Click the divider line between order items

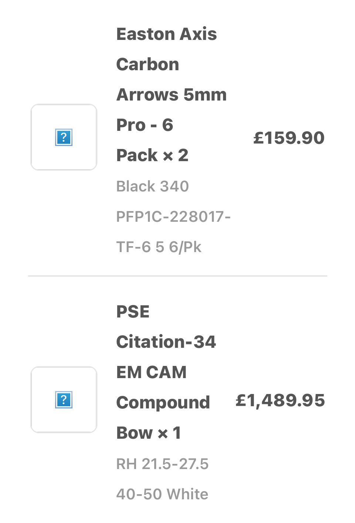point(177,276)
